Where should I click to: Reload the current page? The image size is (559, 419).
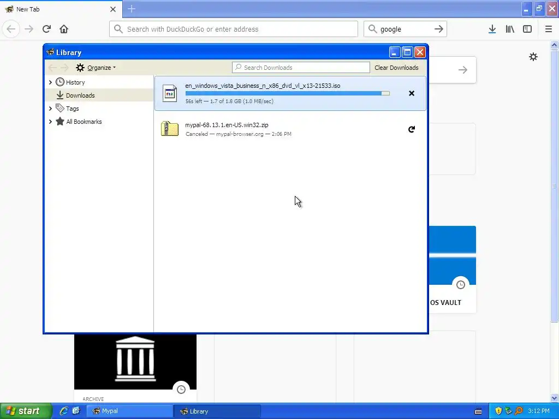46,29
